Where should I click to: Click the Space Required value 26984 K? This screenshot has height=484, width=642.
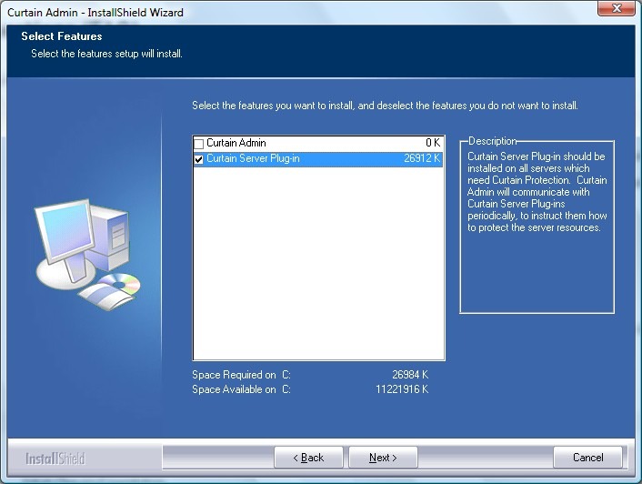pos(409,375)
